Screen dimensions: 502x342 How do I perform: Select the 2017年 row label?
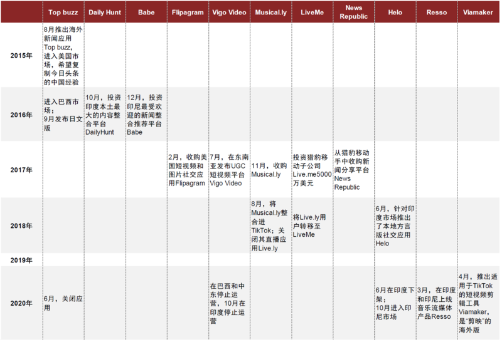[x=21, y=170]
